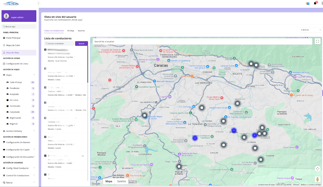Viewport: 323px width, 187px height.
Task: Expand the Gestion Delivery menu
Action: [19, 131]
